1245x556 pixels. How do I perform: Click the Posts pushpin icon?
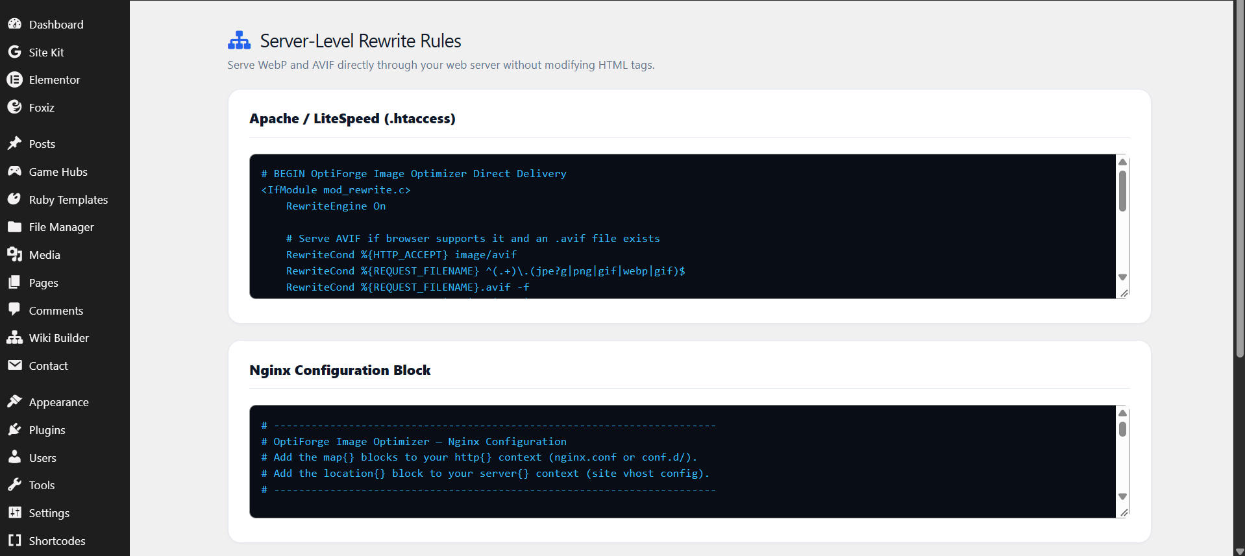click(14, 143)
